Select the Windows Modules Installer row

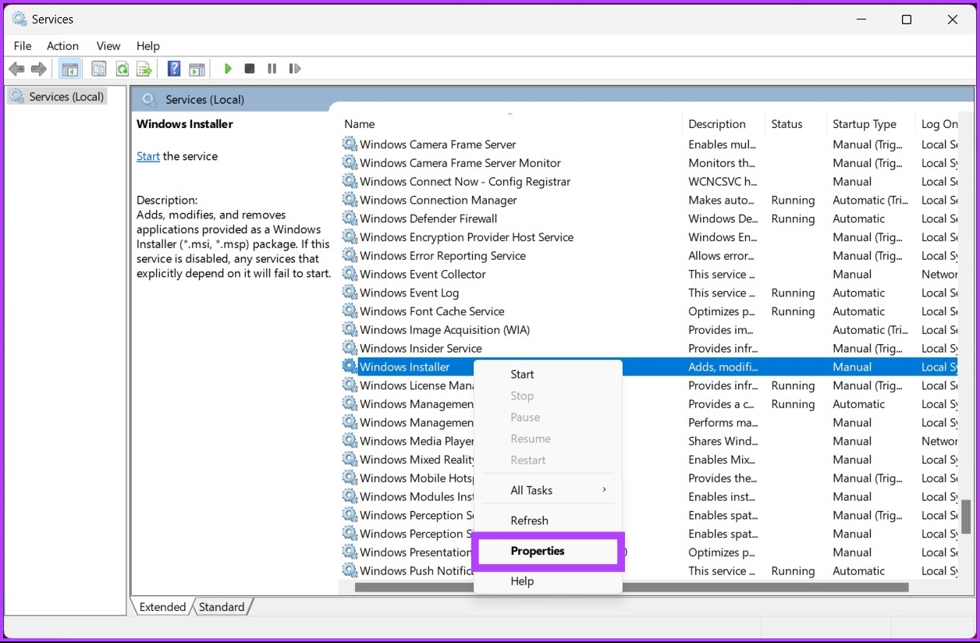coord(650,496)
